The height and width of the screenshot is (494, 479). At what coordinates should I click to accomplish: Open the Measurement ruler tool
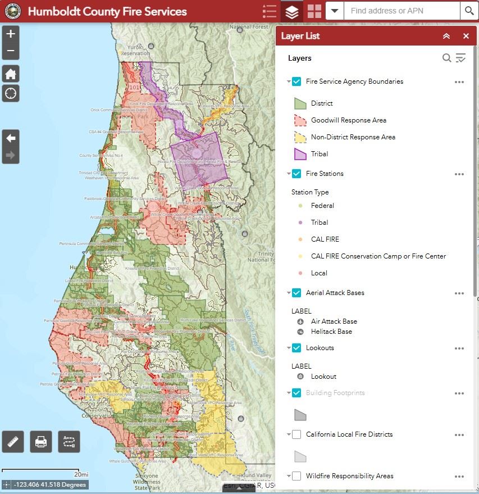(13, 442)
